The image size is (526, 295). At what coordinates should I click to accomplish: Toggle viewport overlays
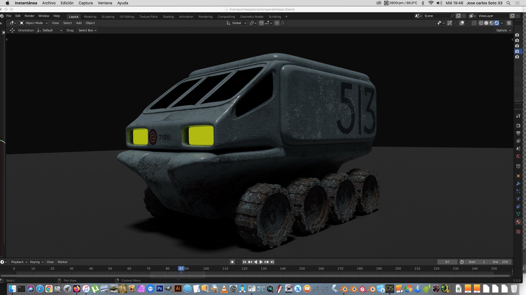click(462, 23)
